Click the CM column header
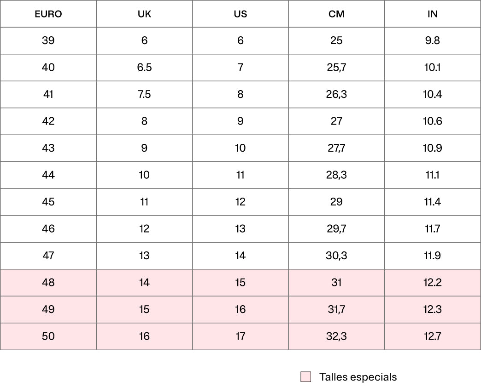 (336, 14)
